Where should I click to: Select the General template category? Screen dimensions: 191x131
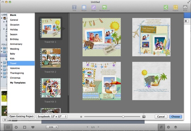tap(21, 20)
